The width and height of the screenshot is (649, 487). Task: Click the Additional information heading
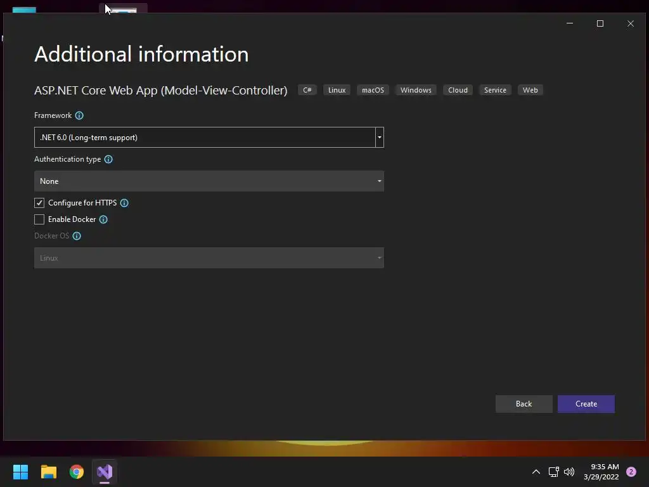pos(141,55)
